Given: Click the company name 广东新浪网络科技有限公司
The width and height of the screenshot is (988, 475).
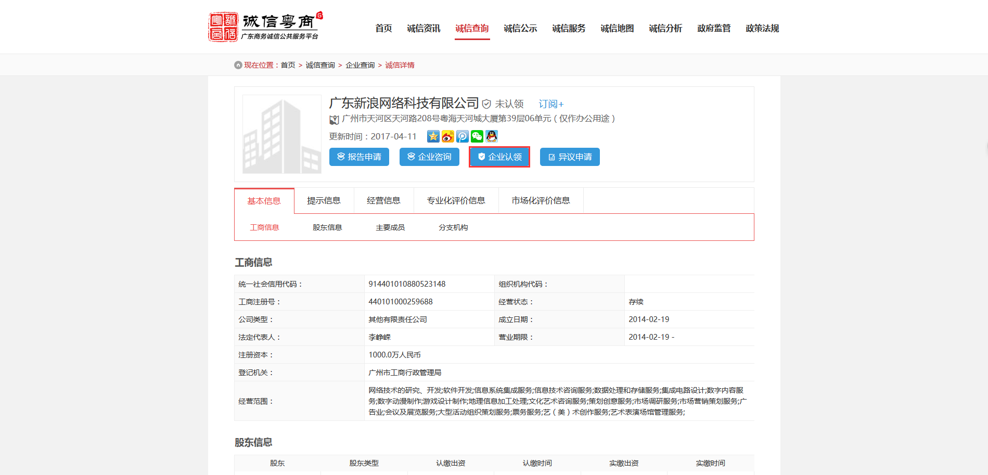Looking at the screenshot, I should pyautogui.click(x=404, y=103).
